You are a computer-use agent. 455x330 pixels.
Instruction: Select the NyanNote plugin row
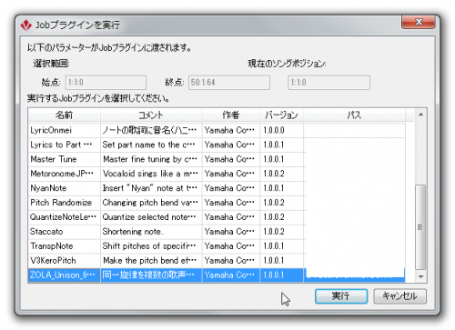(217, 188)
